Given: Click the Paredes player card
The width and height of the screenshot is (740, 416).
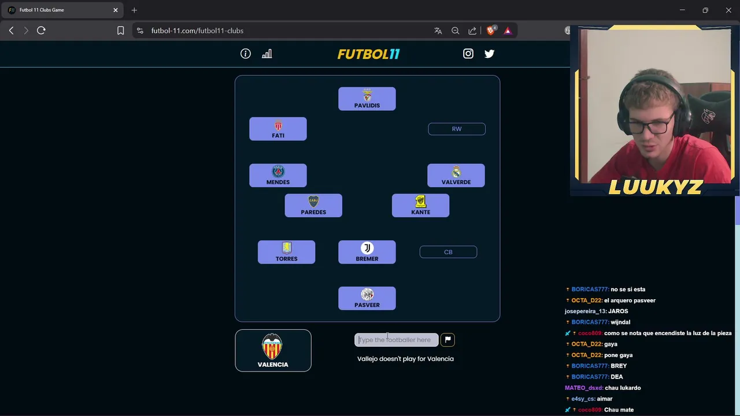Looking at the screenshot, I should tap(313, 206).
